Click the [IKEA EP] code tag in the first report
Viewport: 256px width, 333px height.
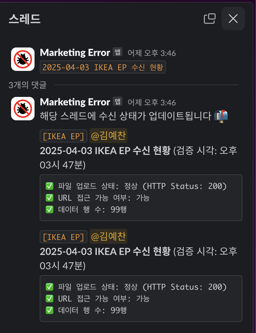(x=64, y=136)
